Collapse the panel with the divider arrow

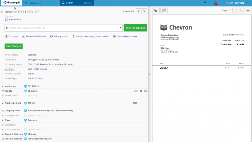[x=150, y=74]
